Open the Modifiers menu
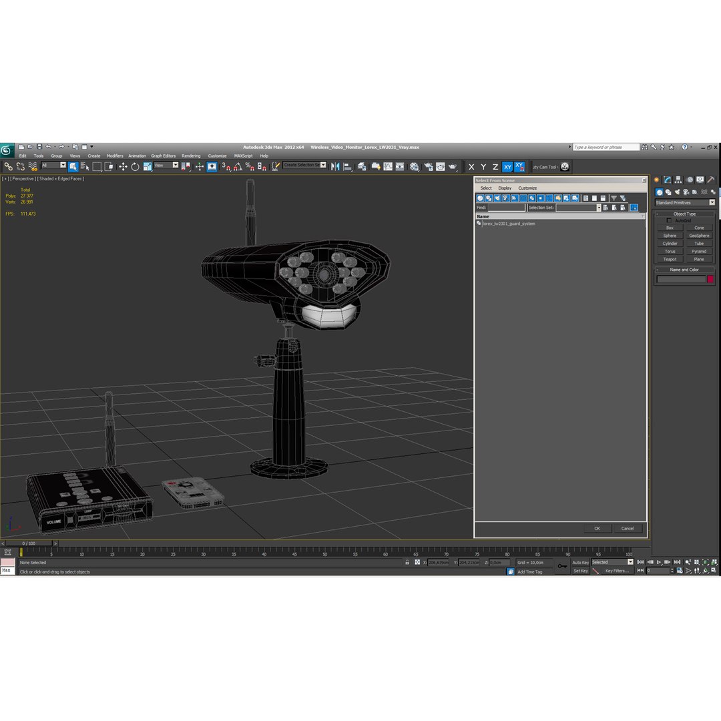This screenshot has width=721, height=721. click(115, 156)
